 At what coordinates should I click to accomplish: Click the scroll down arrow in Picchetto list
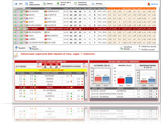pyautogui.click(x=86, y=99)
